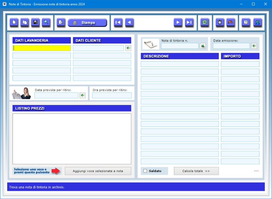
Task: Click the second DATI CLIENTE field
Action: tap(102, 55)
